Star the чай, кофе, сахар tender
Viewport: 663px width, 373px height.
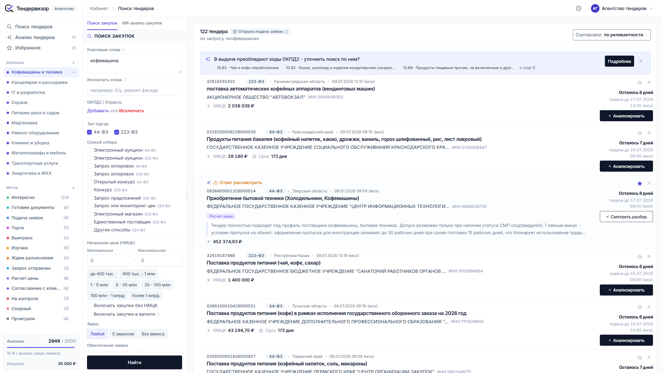click(x=640, y=257)
